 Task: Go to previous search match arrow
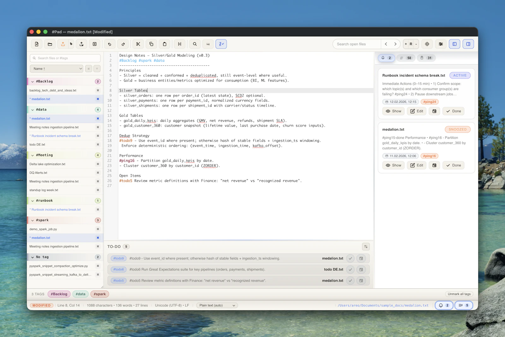pyautogui.click(x=386, y=44)
